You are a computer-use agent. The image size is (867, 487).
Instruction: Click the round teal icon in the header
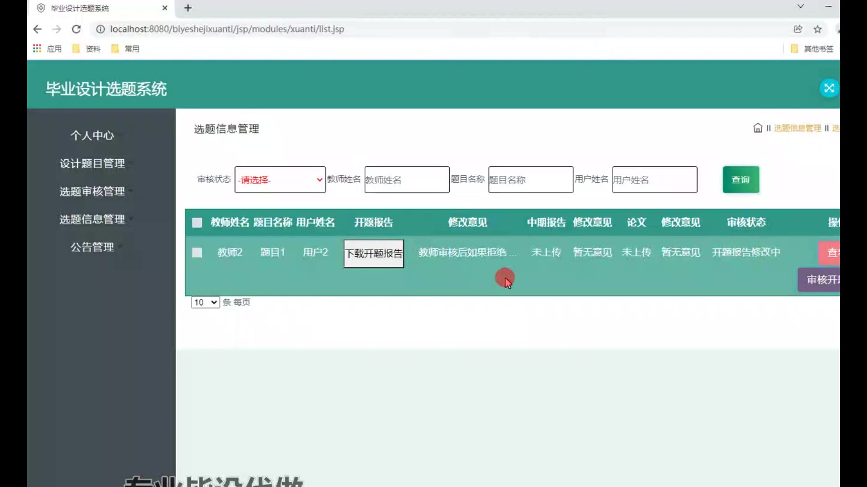coord(829,88)
